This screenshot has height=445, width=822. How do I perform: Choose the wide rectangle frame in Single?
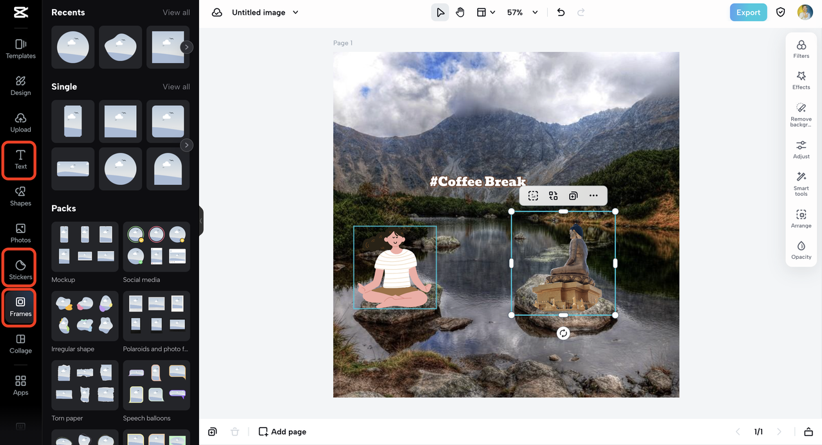pos(73,169)
